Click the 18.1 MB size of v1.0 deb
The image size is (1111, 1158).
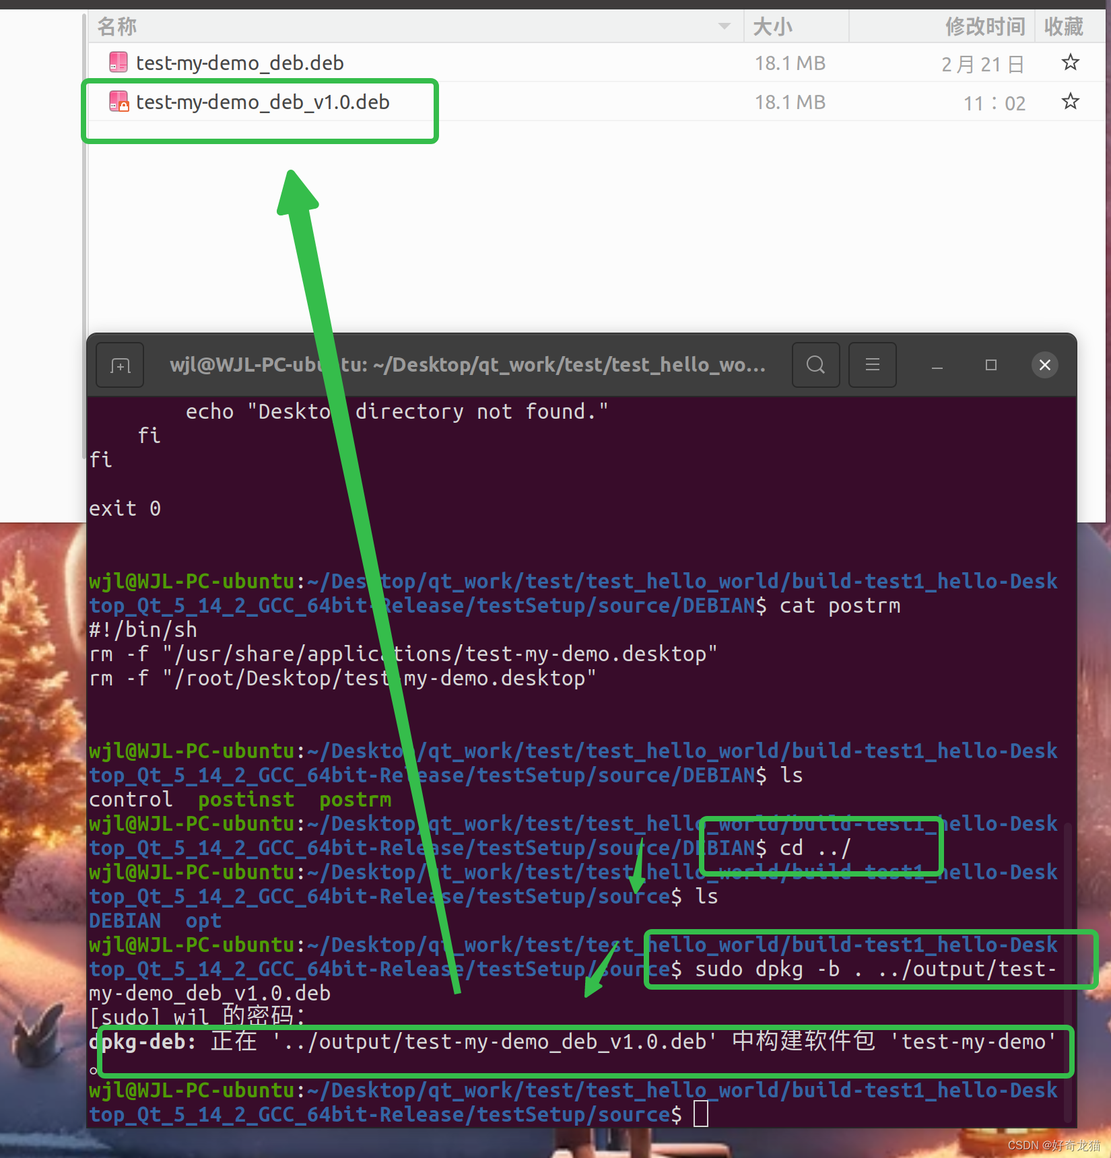click(x=790, y=102)
